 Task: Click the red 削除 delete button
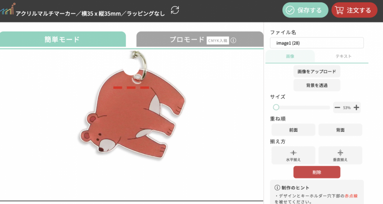click(317, 172)
